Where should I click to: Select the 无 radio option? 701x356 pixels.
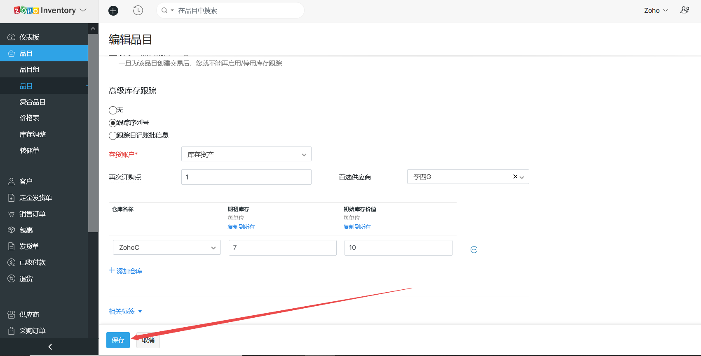[x=113, y=110]
